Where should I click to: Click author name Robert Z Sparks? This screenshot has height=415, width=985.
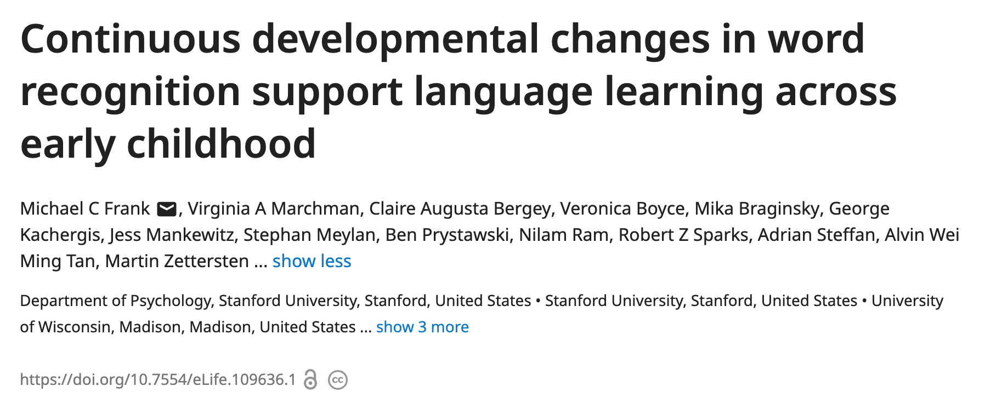683,235
